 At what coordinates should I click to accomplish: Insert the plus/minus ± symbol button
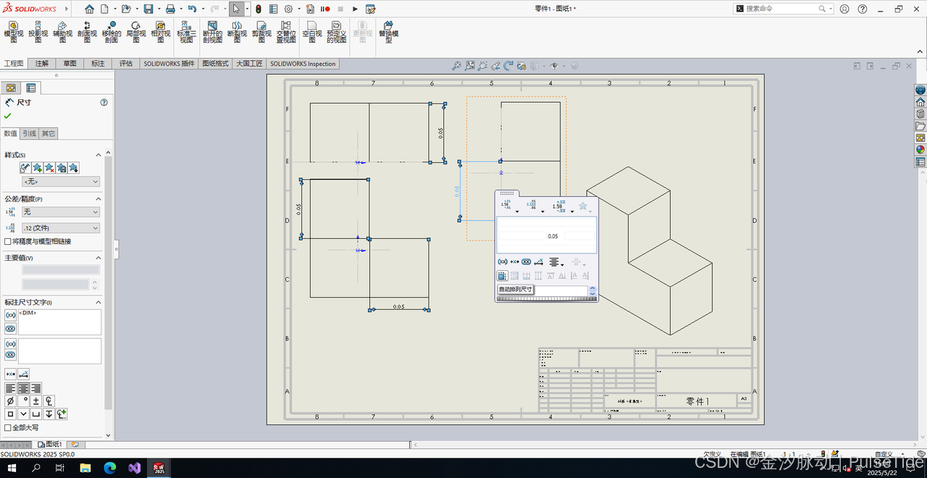point(36,401)
